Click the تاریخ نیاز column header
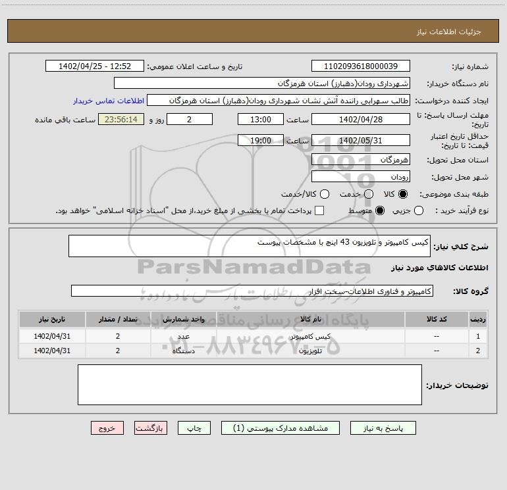The image size is (507, 490). pyautogui.click(x=52, y=319)
